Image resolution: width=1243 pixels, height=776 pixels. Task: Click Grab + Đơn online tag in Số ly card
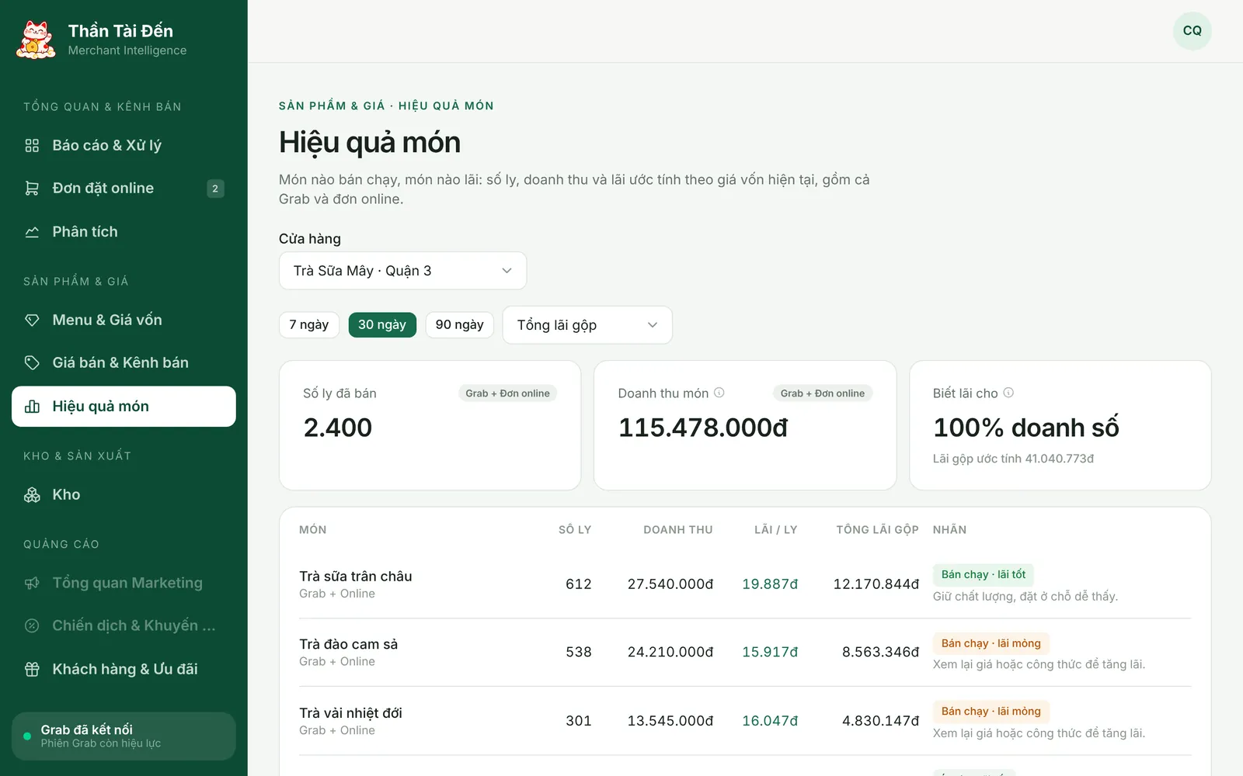[x=507, y=393]
